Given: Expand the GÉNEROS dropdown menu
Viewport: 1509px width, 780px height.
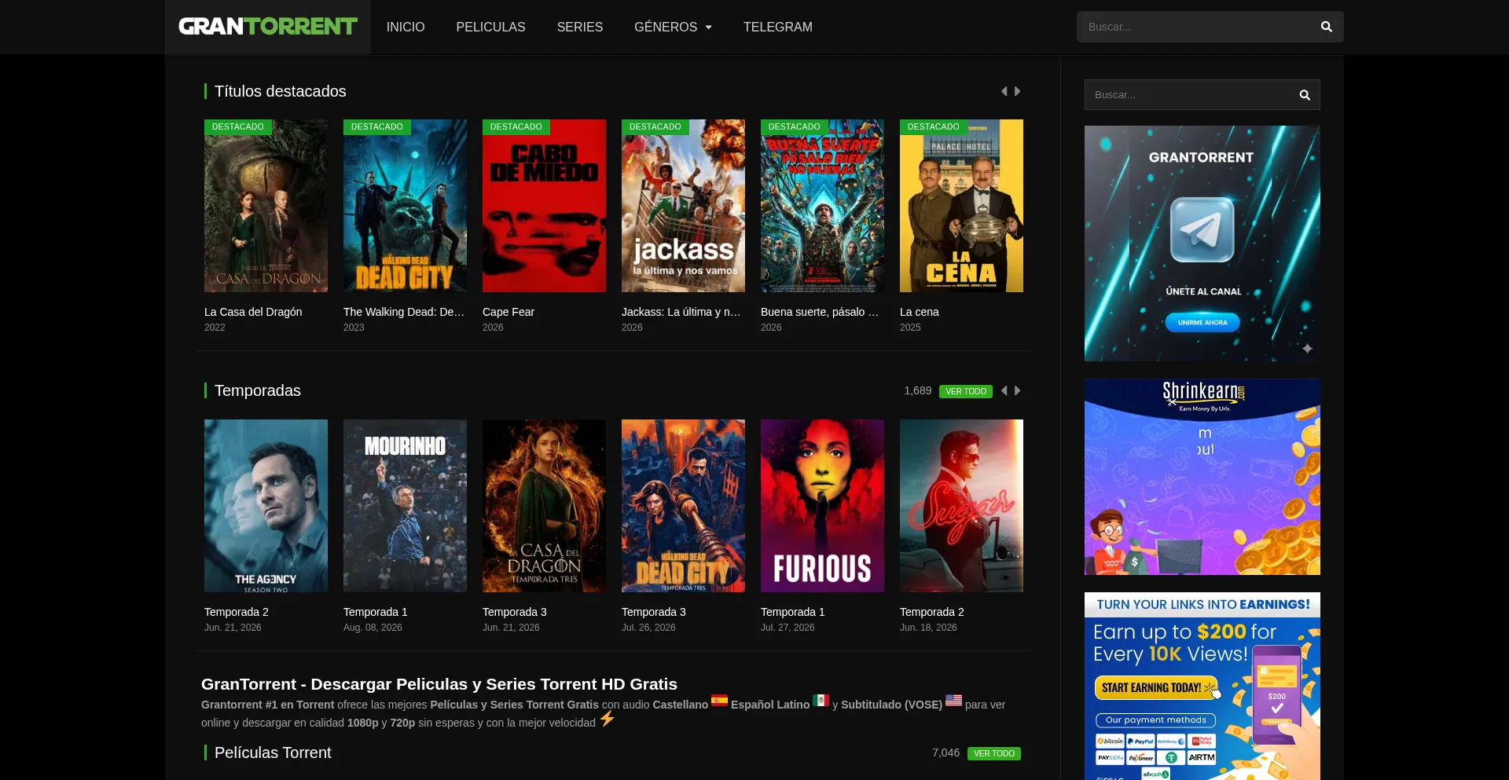Looking at the screenshot, I should click(673, 27).
